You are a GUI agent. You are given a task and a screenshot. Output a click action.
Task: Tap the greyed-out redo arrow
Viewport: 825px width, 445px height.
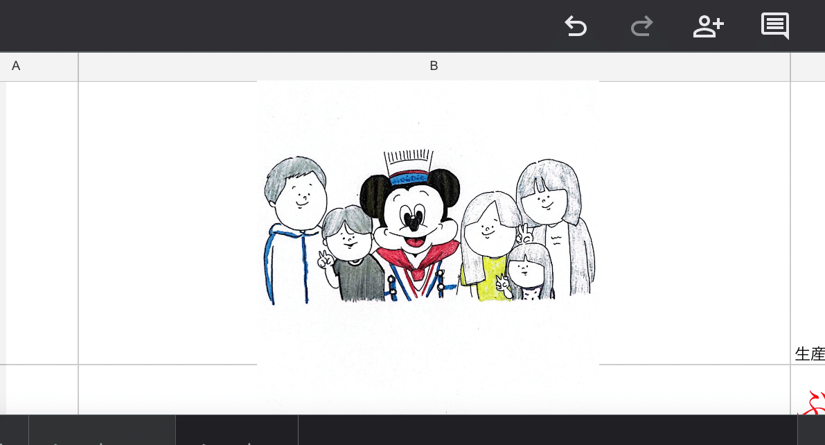pyautogui.click(x=642, y=26)
